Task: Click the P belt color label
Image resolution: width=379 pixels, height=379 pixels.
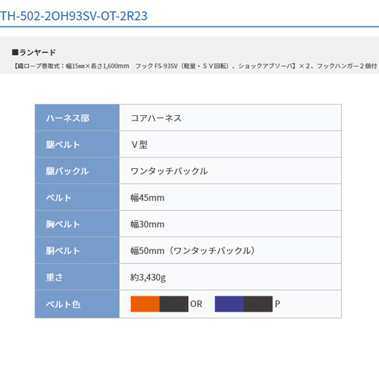Action: click(x=277, y=304)
